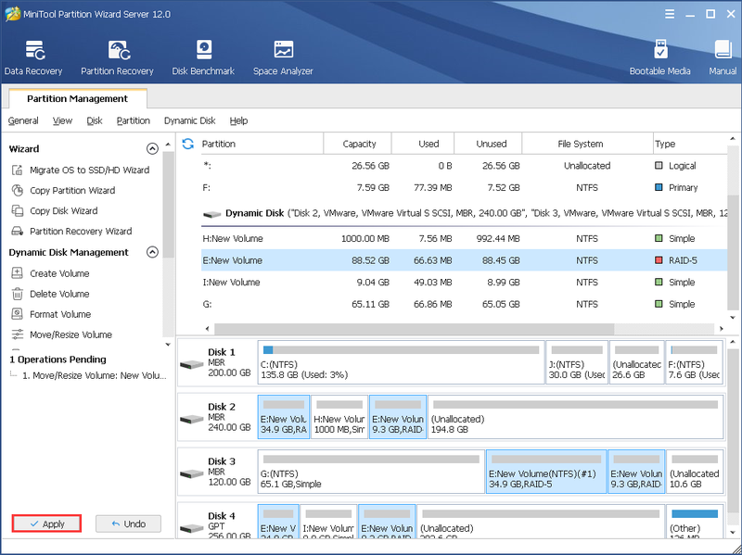Sort the list by Capacity column header
742x555 pixels.
[x=358, y=144]
